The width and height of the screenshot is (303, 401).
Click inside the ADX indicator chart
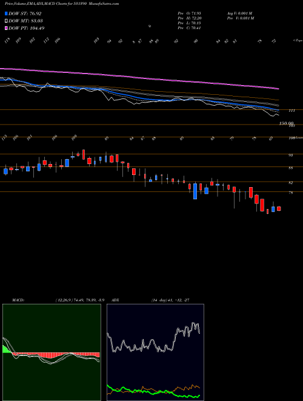[x=155, y=352]
